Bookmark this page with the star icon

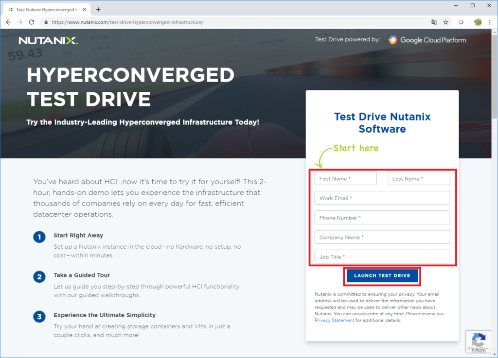coord(446,22)
